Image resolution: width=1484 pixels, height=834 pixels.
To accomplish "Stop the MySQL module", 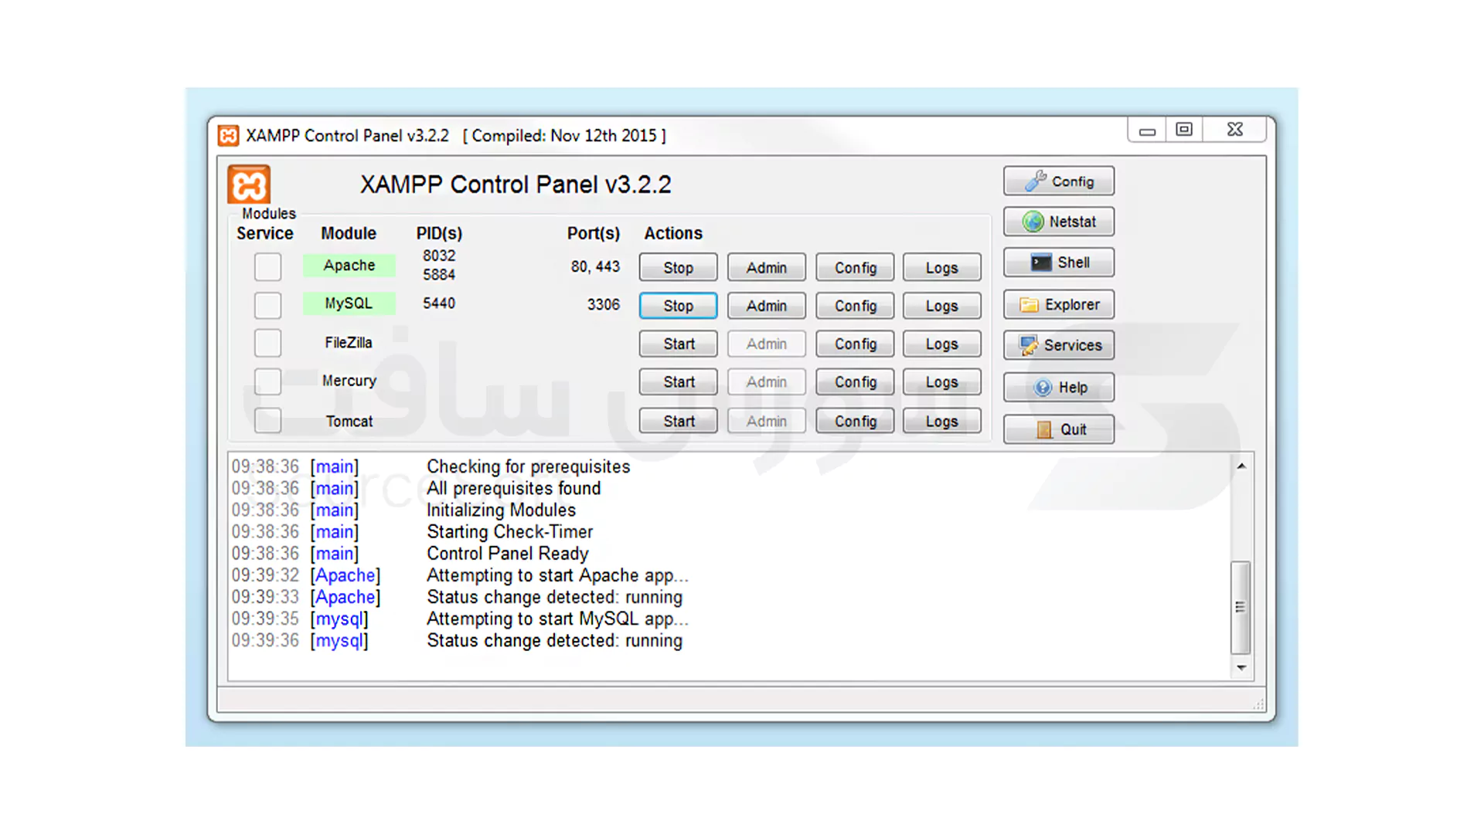I will [677, 305].
